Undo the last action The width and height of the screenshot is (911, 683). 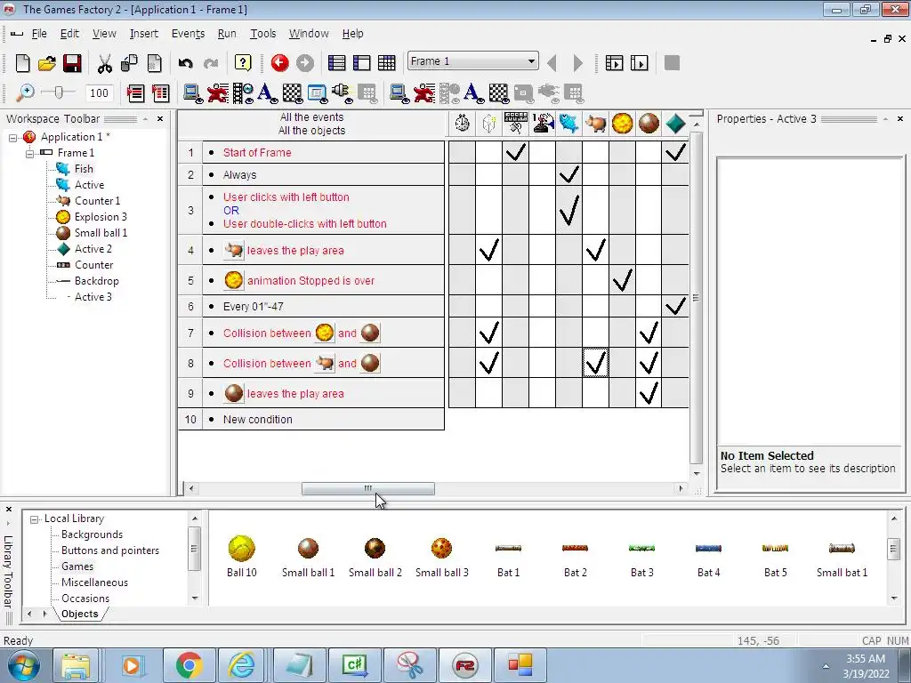pos(185,63)
